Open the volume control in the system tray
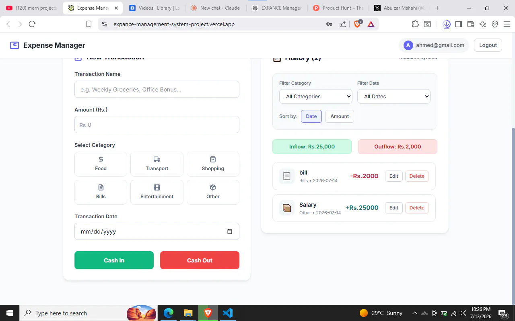This screenshot has width=515, height=321. point(463,313)
